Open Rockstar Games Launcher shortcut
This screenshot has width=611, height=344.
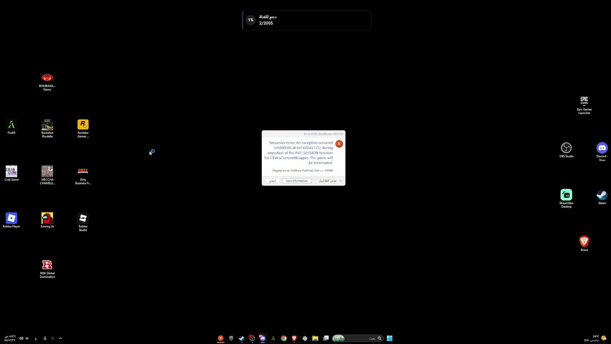pos(83,129)
